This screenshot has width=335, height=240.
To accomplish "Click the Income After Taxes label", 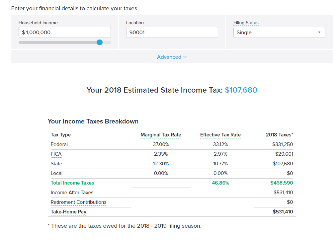I will [x=72, y=193].
